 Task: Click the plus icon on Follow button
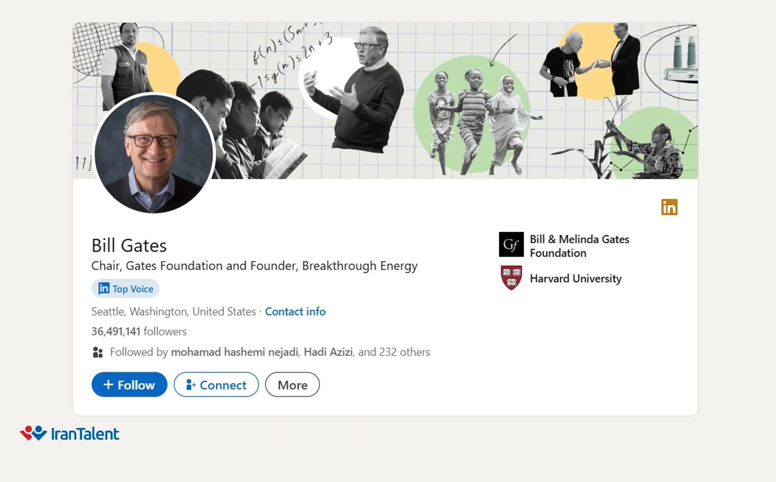pyautogui.click(x=108, y=385)
